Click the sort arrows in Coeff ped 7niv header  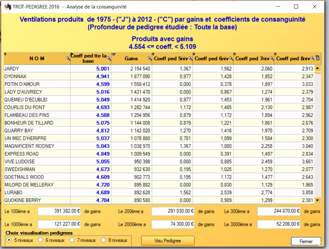click(234, 54)
